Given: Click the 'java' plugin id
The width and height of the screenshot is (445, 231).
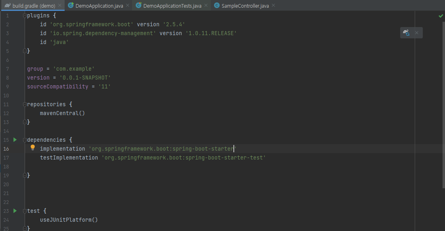Looking at the screenshot, I should [x=59, y=42].
